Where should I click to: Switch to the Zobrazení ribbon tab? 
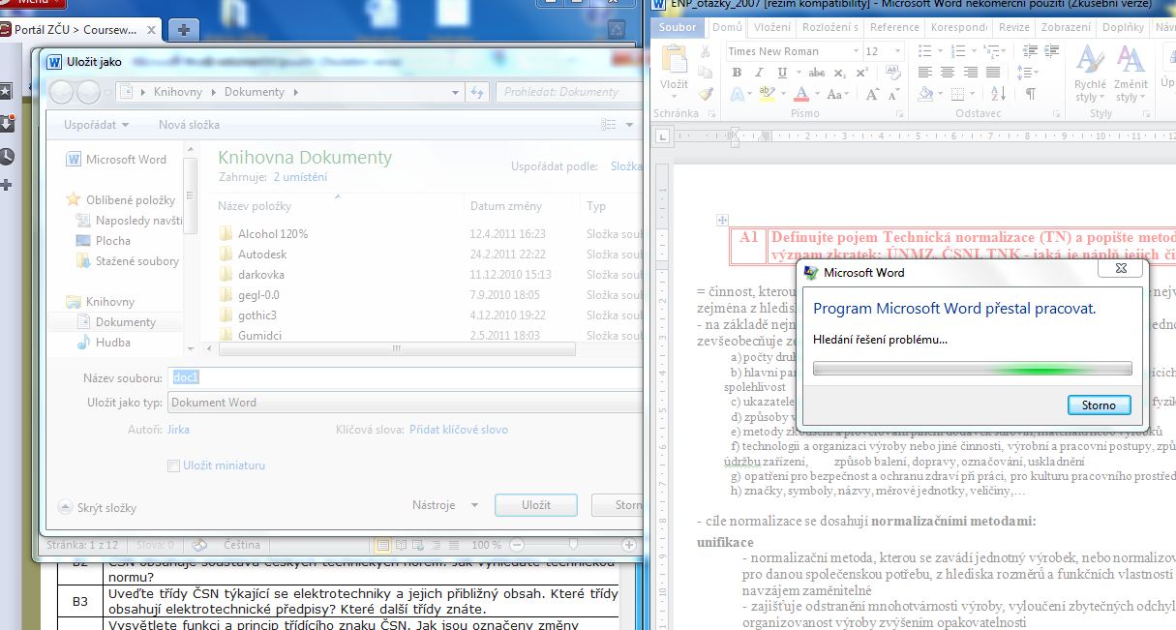pos(1065,27)
